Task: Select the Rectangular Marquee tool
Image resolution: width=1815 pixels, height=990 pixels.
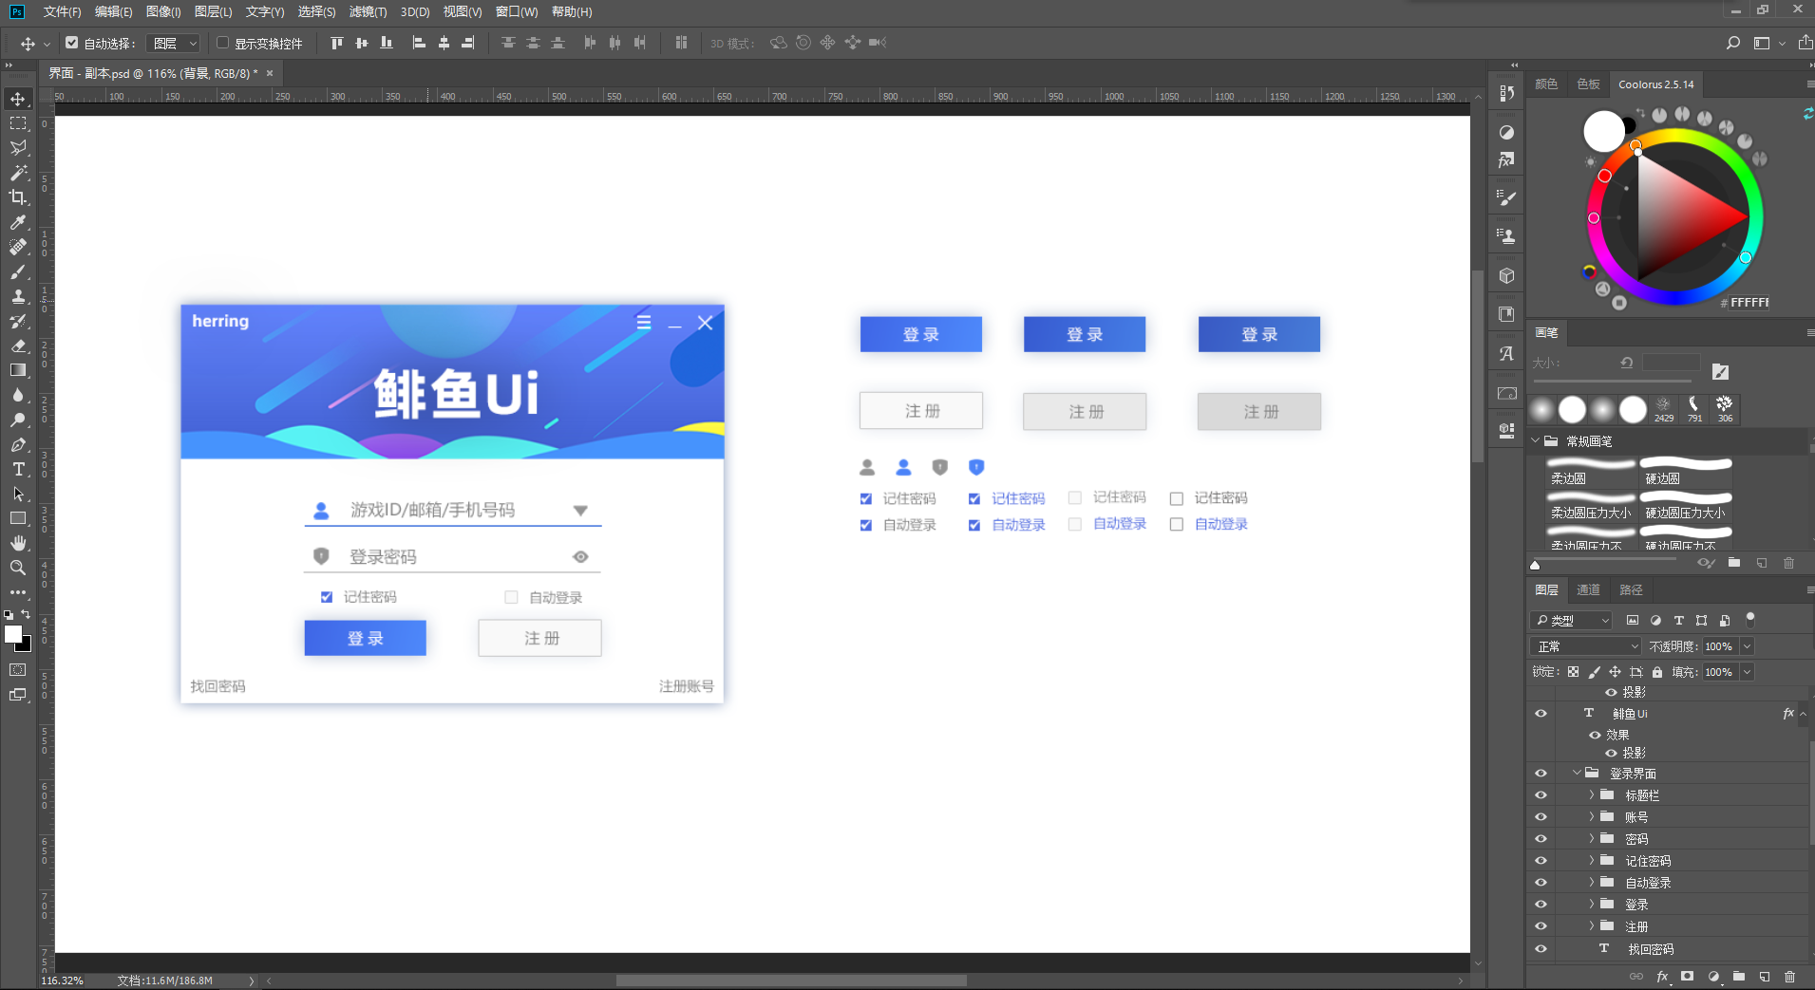Action: point(18,123)
